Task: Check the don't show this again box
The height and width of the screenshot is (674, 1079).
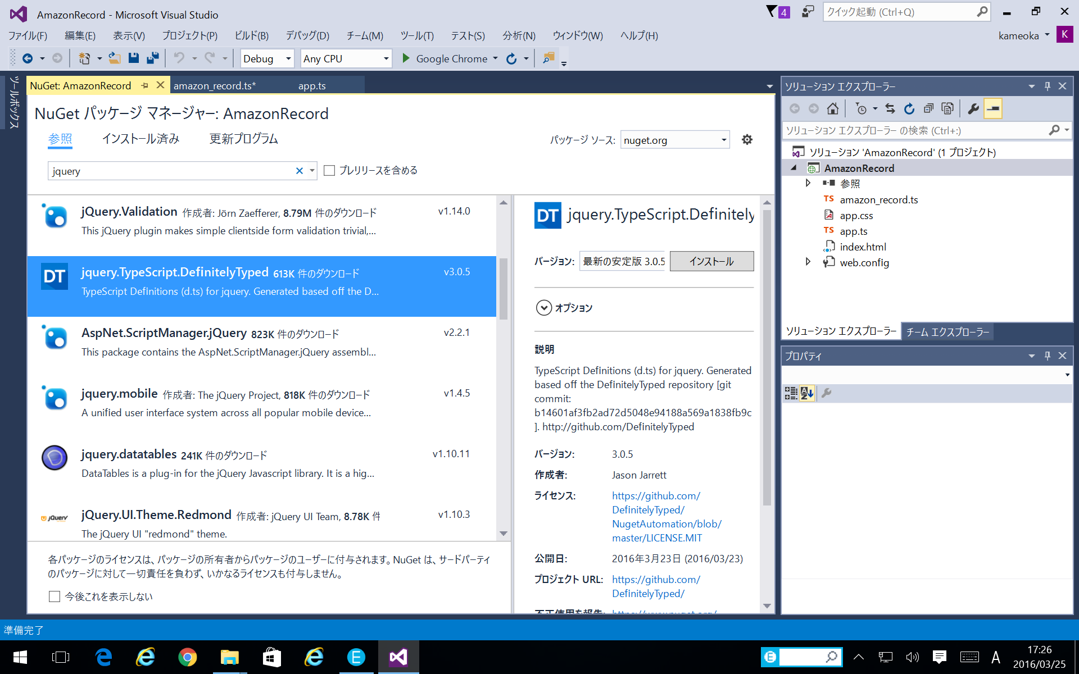Action: (x=55, y=596)
